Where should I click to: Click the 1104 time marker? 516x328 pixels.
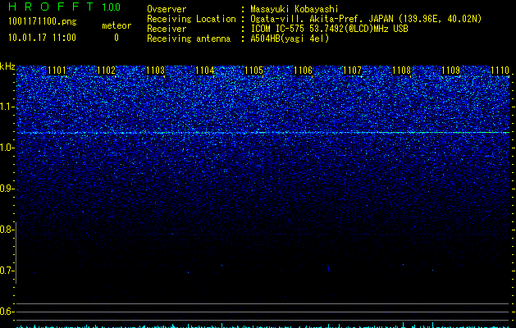(205, 71)
